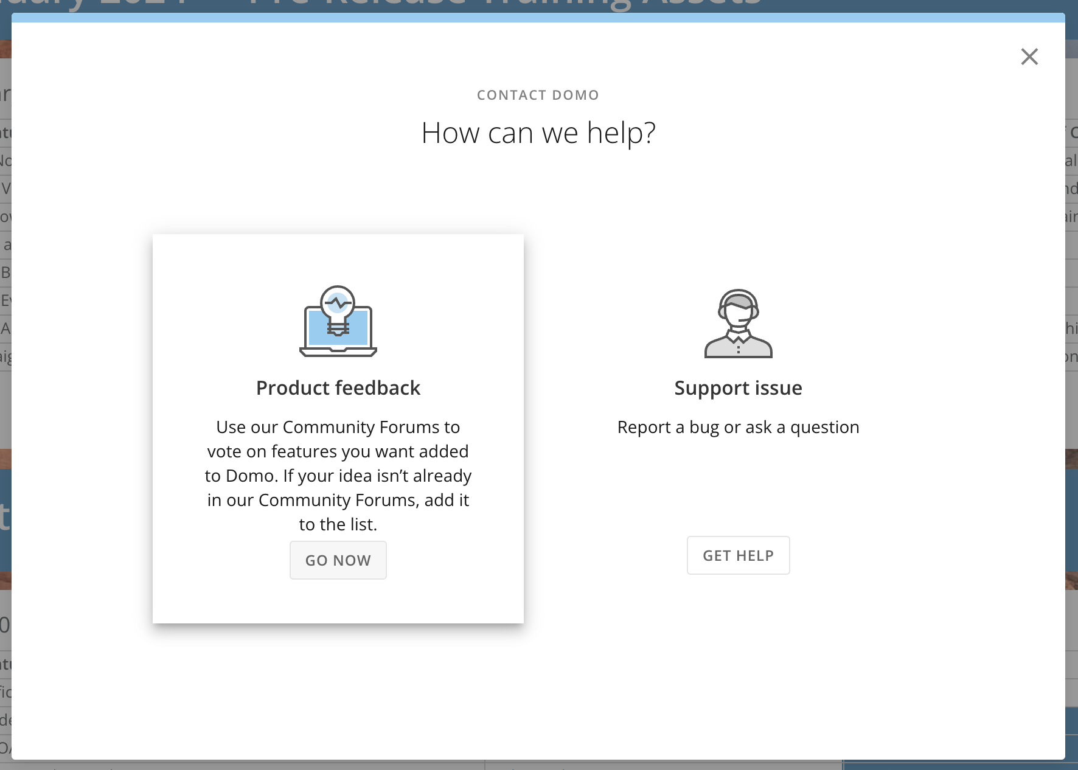This screenshot has width=1078, height=770.
Task: Click blank card space beneath GO NOW
Action: click(x=338, y=601)
